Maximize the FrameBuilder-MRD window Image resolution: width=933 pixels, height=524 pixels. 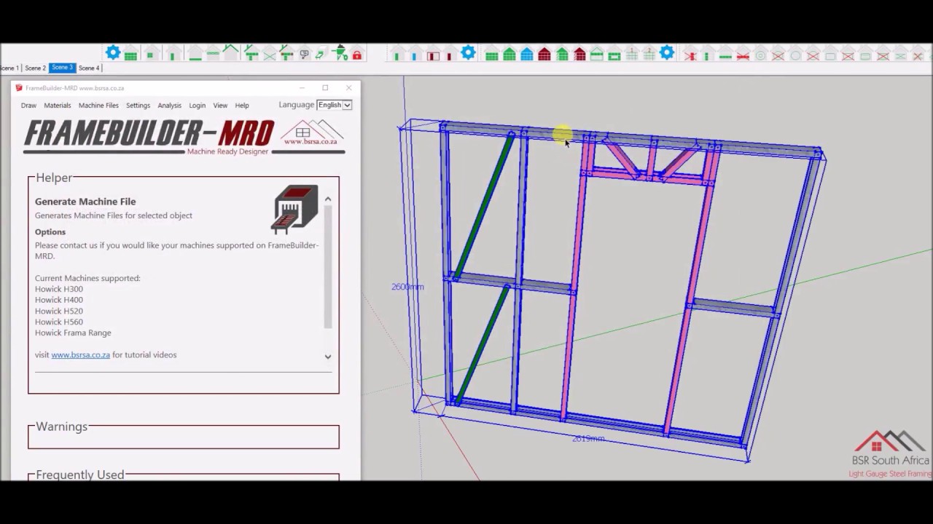[x=325, y=87]
